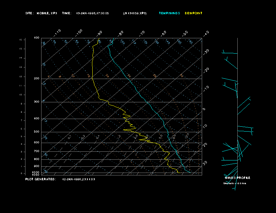Image resolution: width=276 pixels, height=213 pixels.
Task: Click the -60 slanted temperature label
Action: coord(163,33)
